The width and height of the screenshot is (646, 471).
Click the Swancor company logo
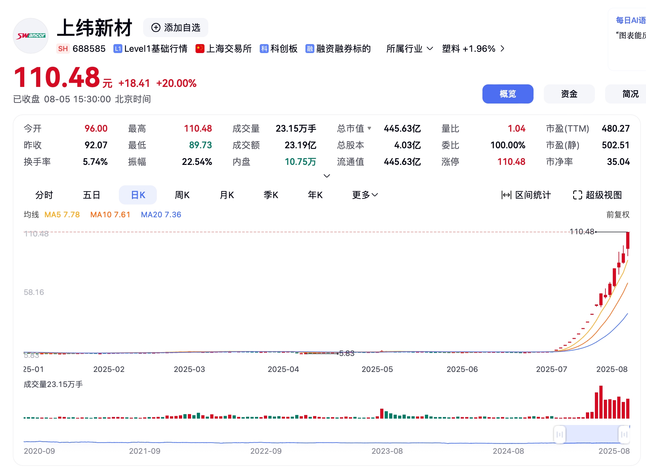(x=31, y=35)
